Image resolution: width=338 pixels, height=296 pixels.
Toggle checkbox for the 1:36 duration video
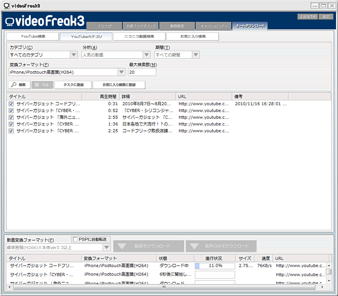(x=11, y=124)
